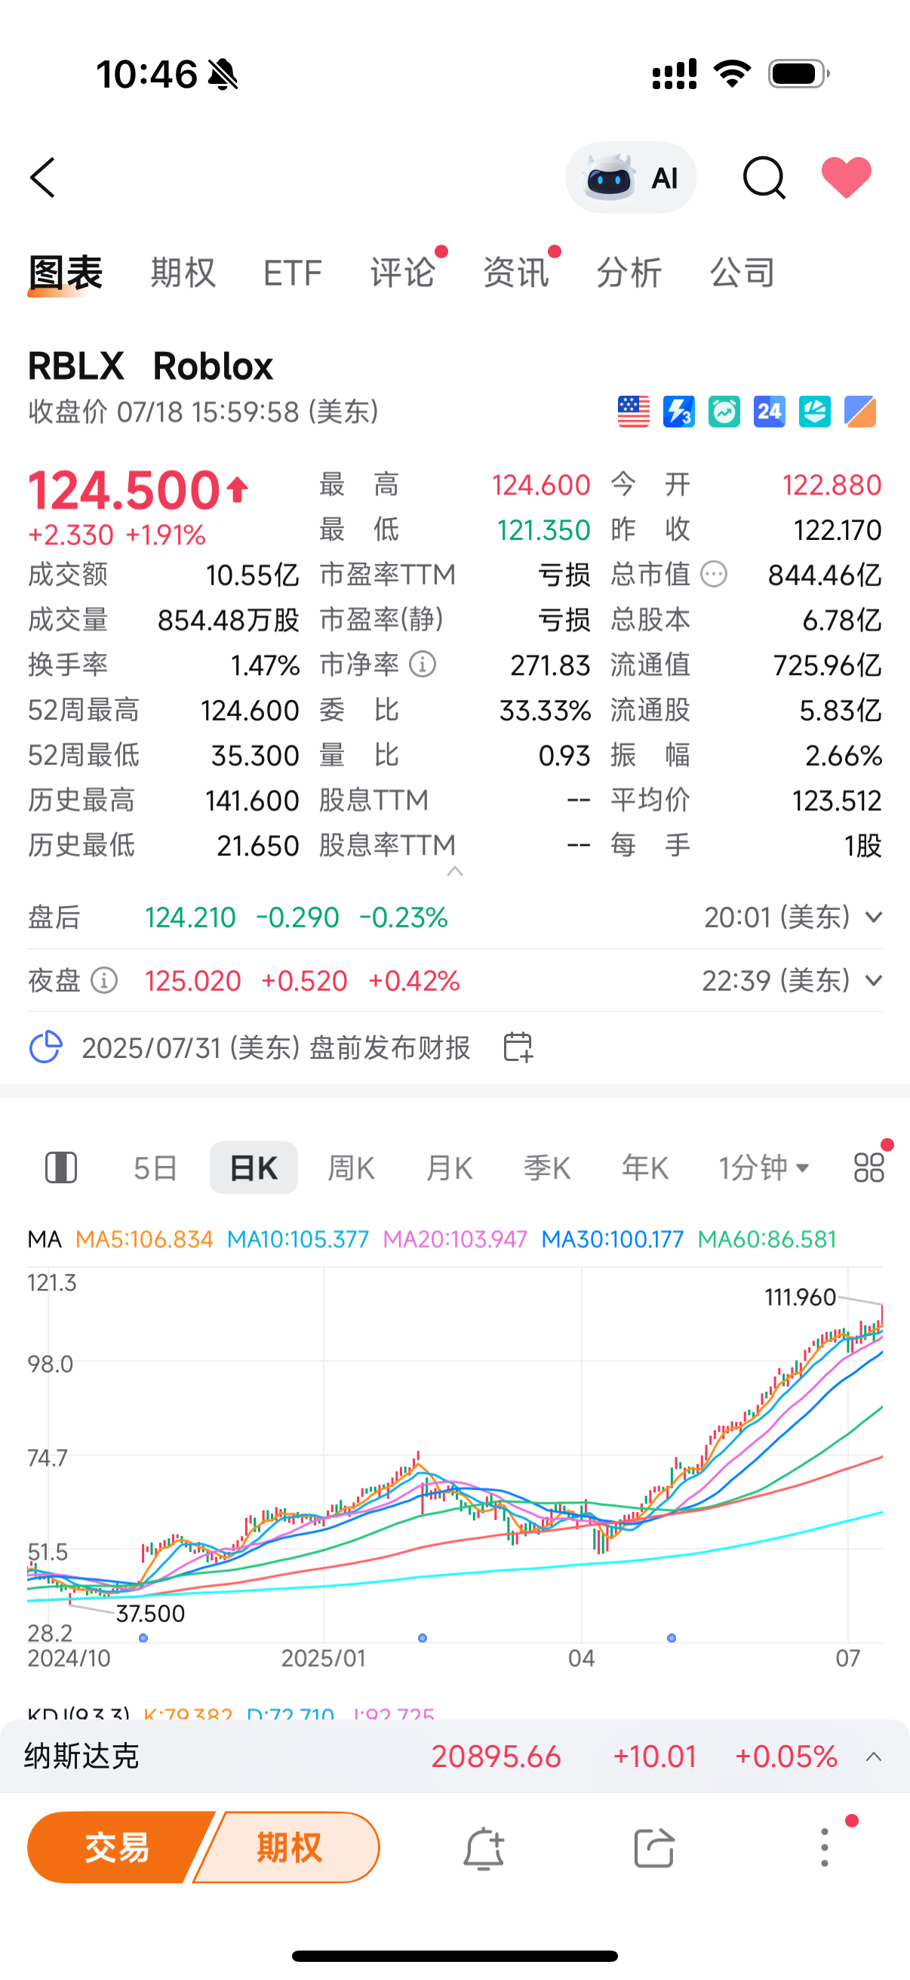The height and width of the screenshot is (1980, 910).
Task: Tap the green alarm clock icon
Action: tap(724, 412)
